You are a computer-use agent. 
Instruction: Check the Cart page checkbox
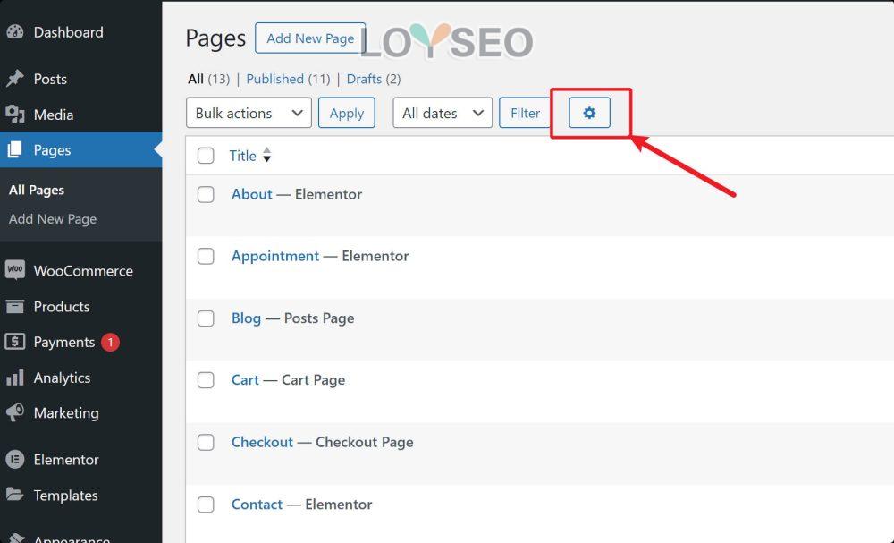[206, 380]
